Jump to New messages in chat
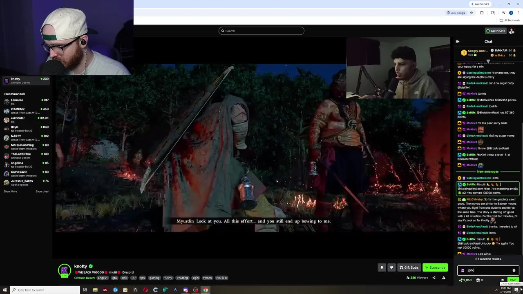The height and width of the screenshot is (294, 523). click(x=488, y=171)
